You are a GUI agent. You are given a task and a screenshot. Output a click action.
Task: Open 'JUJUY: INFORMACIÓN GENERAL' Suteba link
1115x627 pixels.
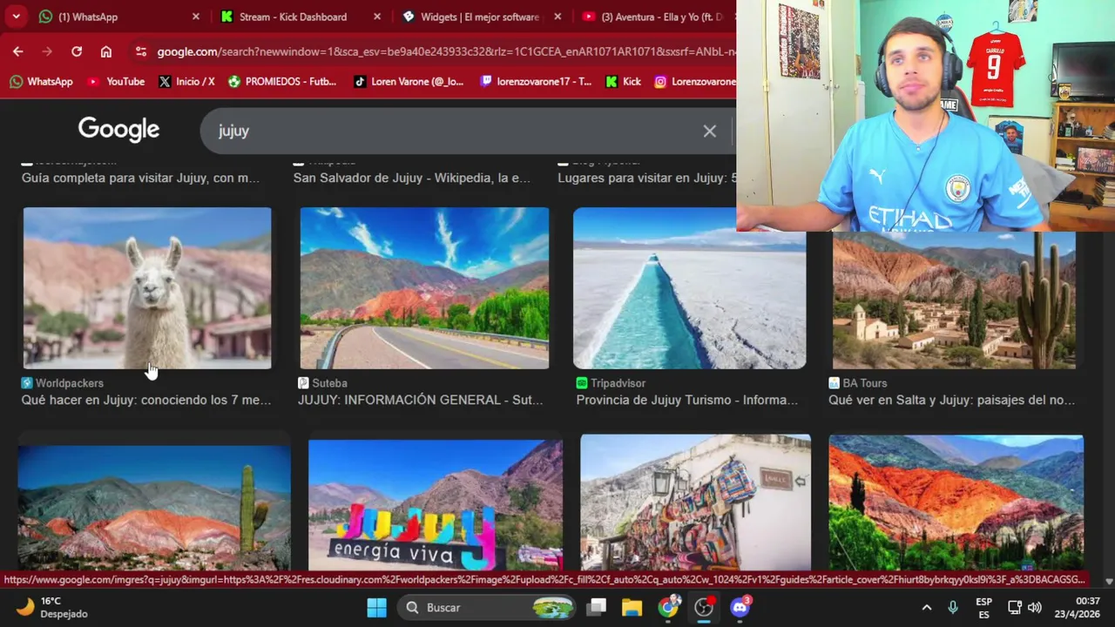[x=420, y=400]
